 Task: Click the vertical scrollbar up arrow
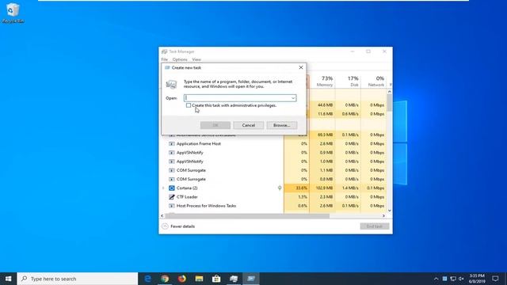point(389,92)
